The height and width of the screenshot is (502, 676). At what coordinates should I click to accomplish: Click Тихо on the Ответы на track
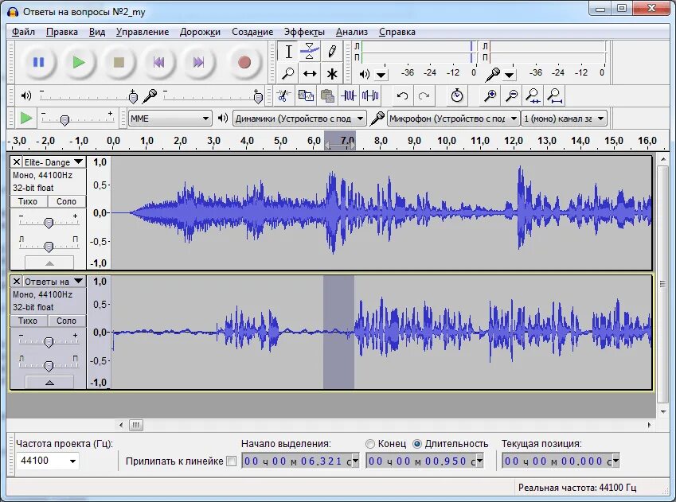[28, 321]
